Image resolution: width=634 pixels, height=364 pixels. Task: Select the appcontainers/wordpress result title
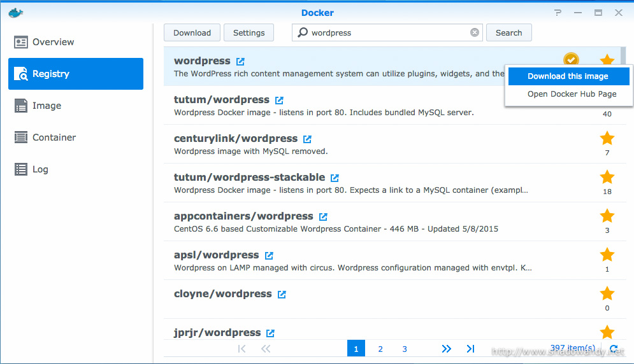243,216
